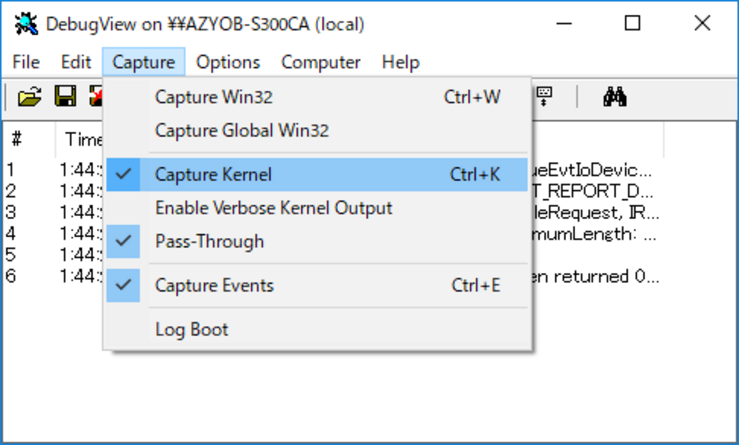Image resolution: width=739 pixels, height=445 pixels.
Task: Open the Computer menu
Action: point(321,62)
